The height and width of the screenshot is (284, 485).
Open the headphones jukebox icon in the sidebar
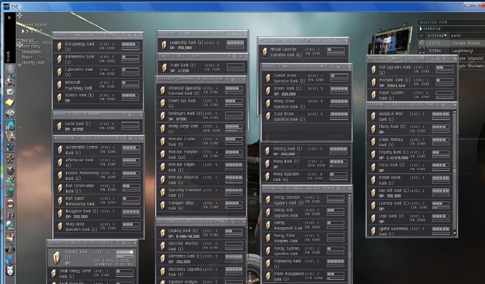pos(10,248)
